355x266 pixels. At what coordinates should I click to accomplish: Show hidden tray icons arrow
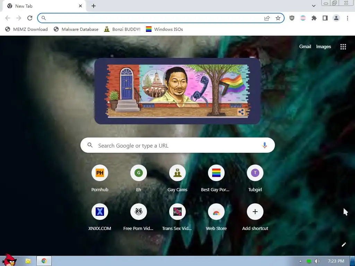[x=300, y=261]
